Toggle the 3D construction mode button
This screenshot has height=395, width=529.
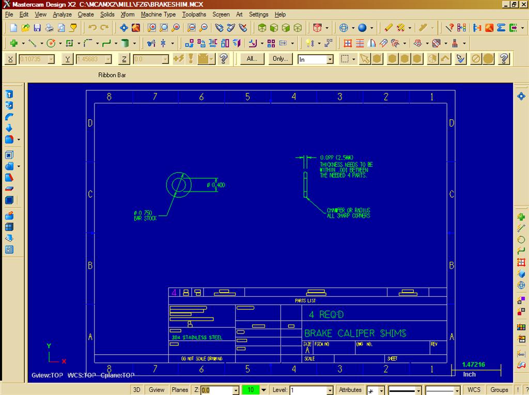point(136,390)
